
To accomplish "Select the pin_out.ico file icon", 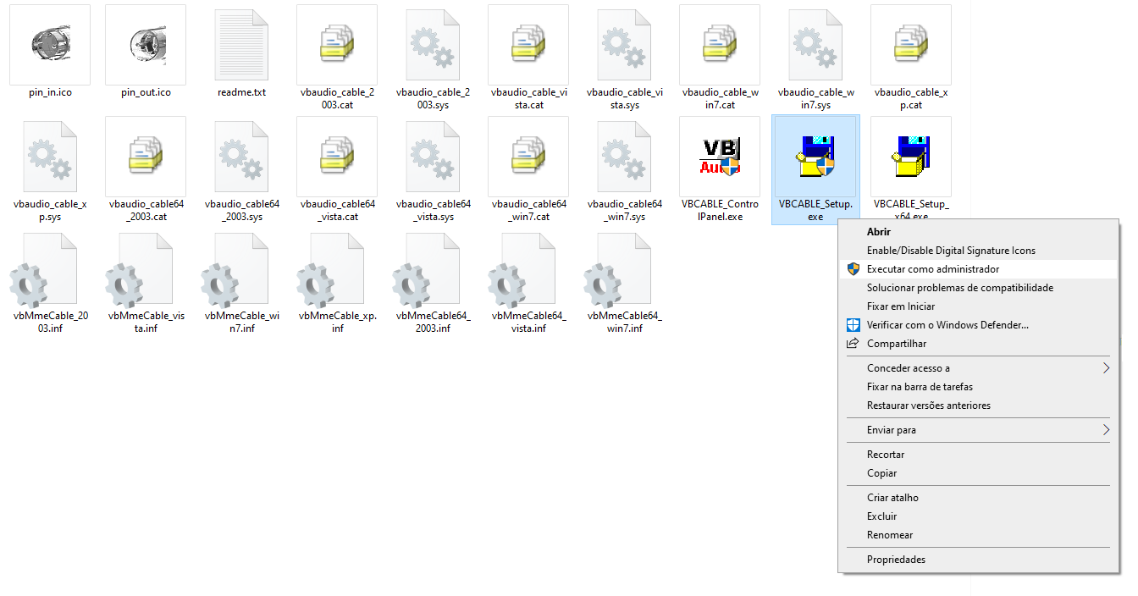I will (x=146, y=44).
